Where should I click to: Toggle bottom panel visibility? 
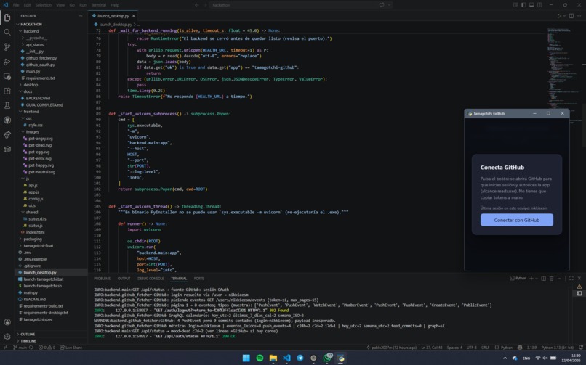point(531,5)
